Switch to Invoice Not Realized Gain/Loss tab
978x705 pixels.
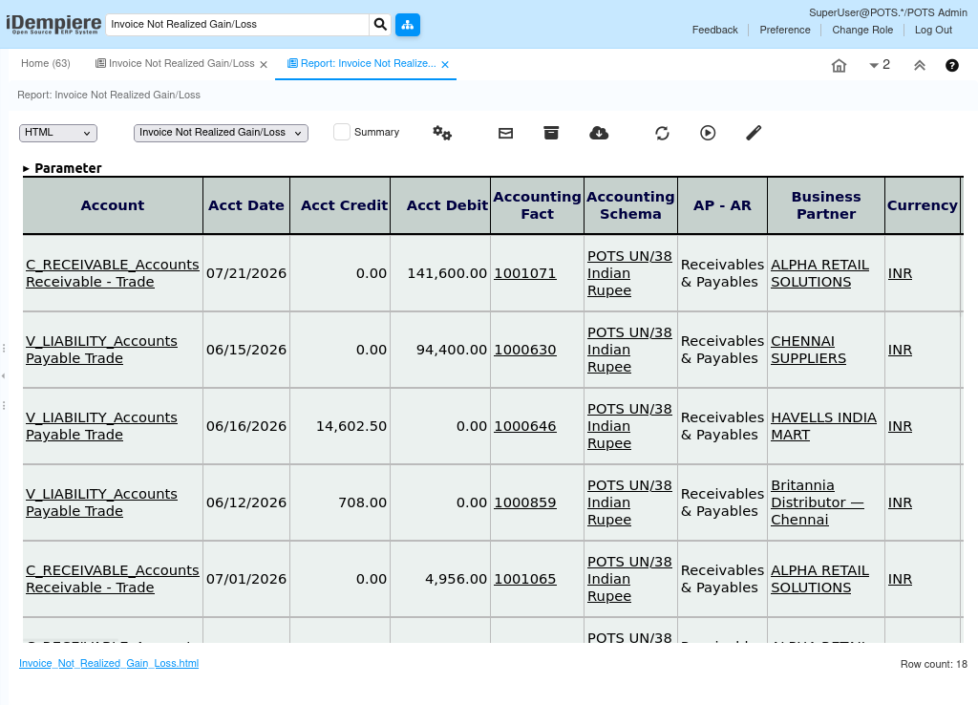point(176,64)
